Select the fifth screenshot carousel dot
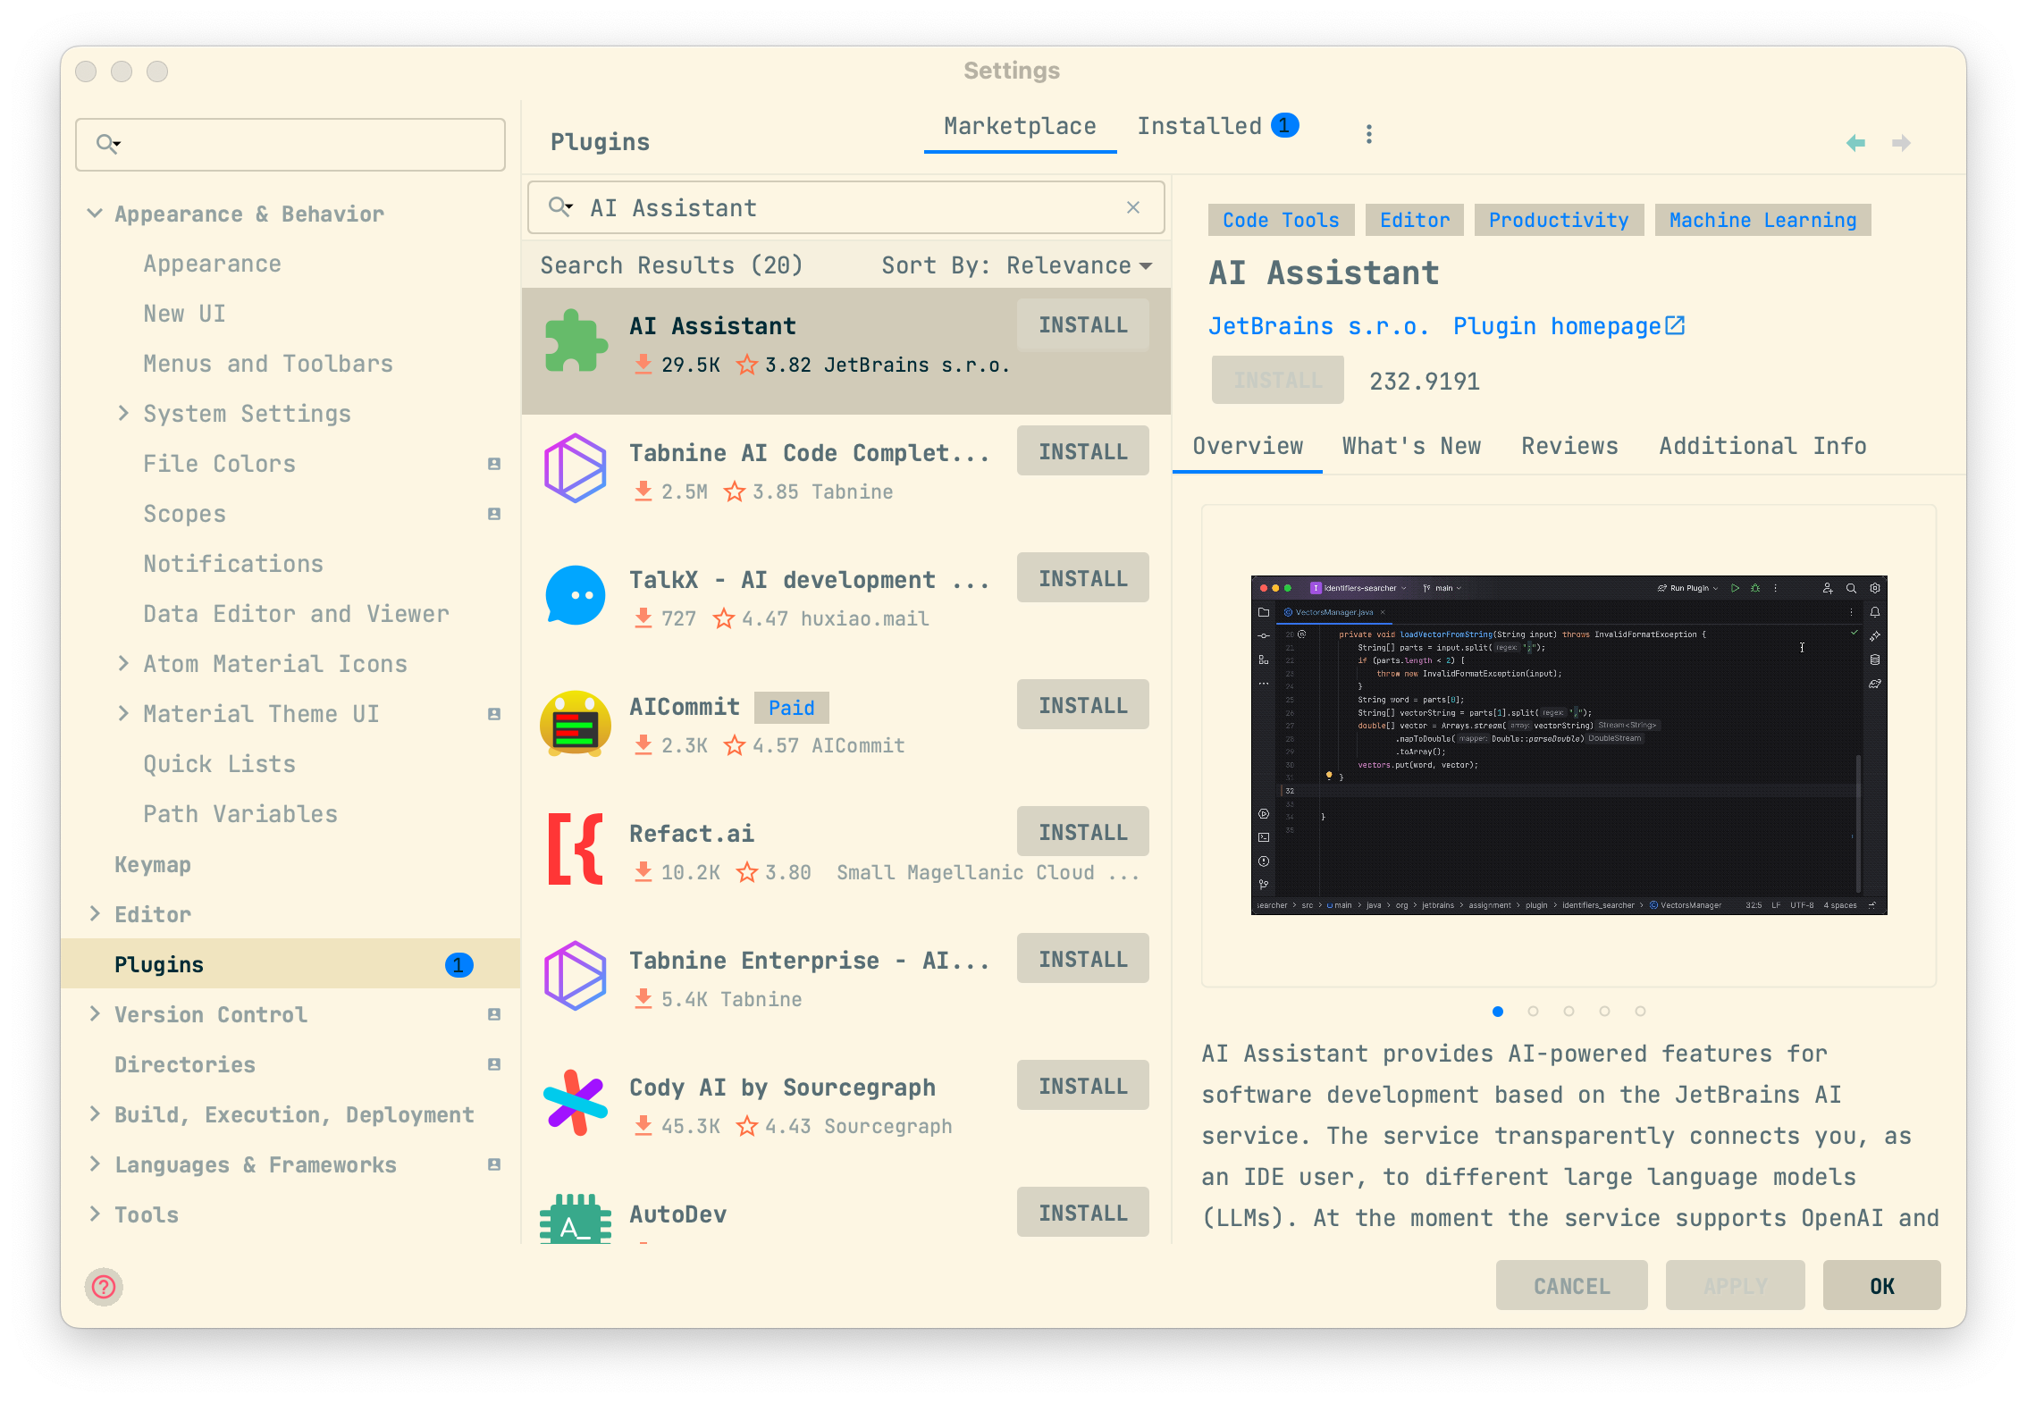This screenshot has height=1403, width=2027. click(1640, 1012)
